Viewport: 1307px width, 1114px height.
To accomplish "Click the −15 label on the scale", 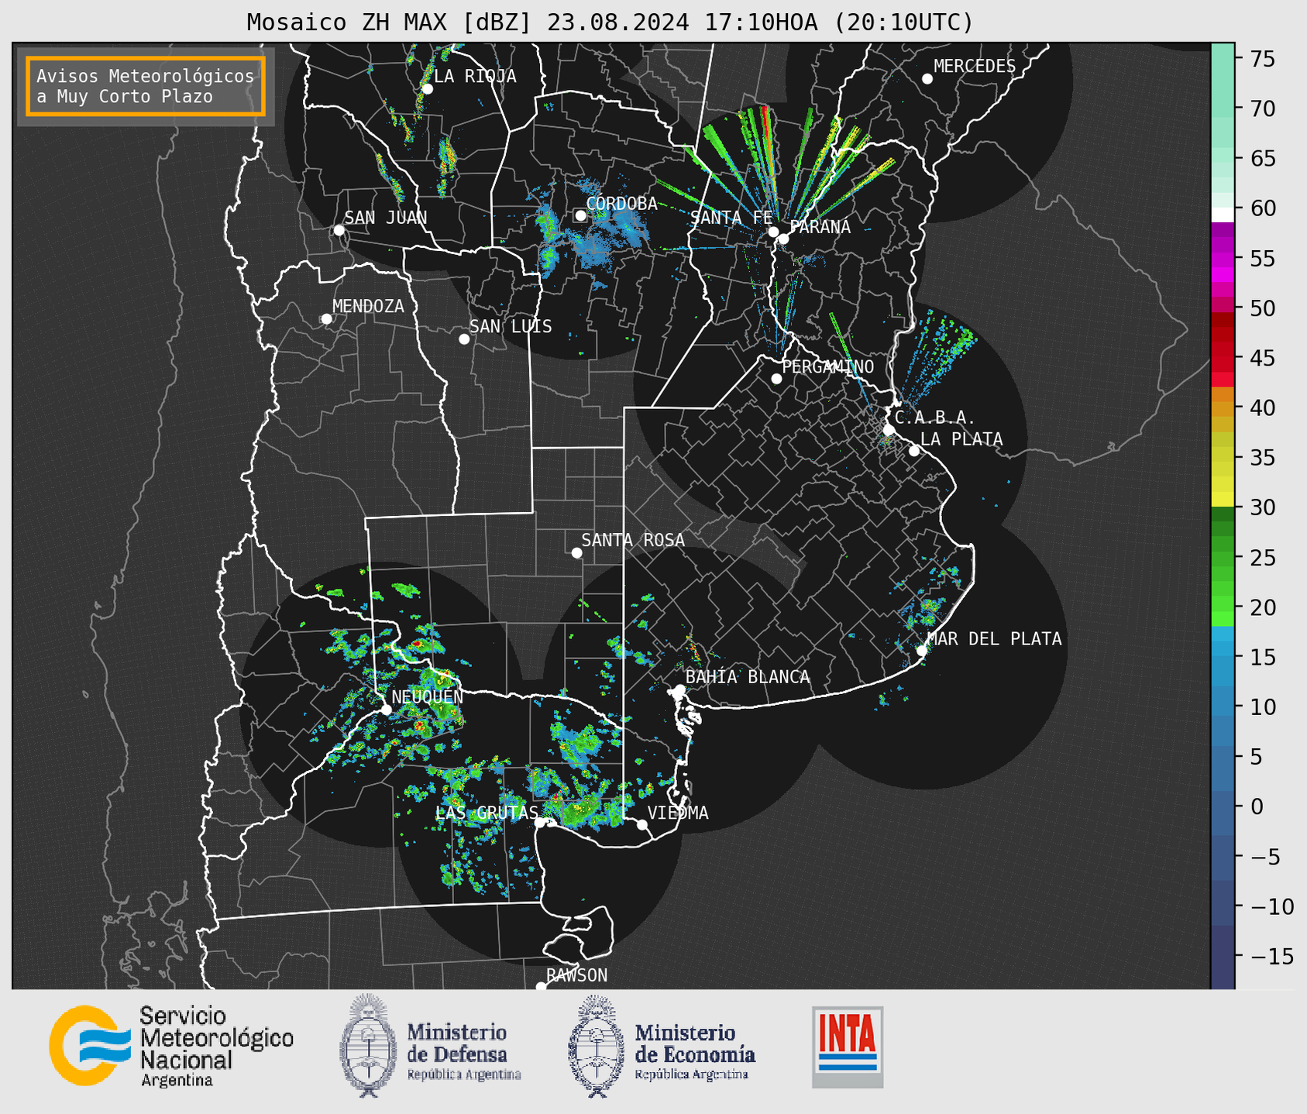I will 1271,956.
